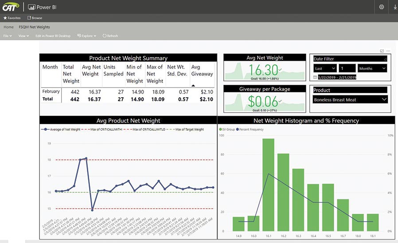Open the settings gear in header

point(382,7)
